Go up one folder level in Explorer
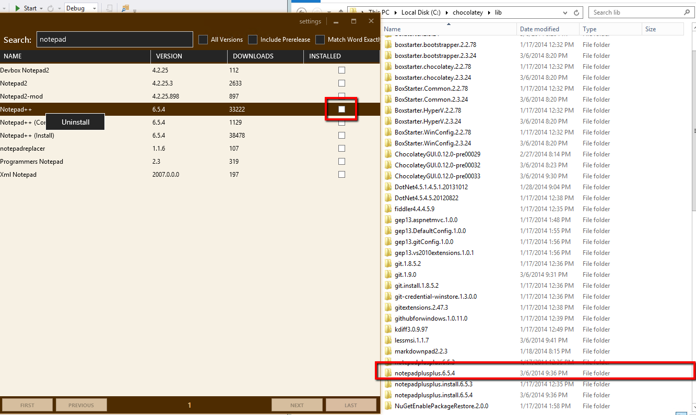Viewport: 696px width, 415px height. tap(340, 12)
